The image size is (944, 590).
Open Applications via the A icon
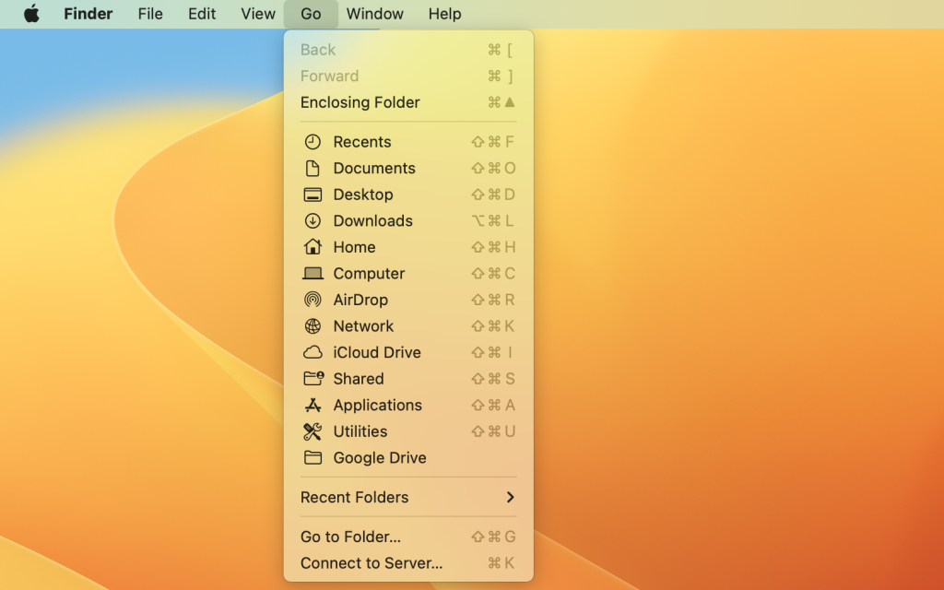pyautogui.click(x=313, y=405)
